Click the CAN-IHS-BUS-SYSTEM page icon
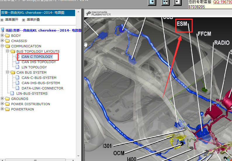 (x=18, y=83)
